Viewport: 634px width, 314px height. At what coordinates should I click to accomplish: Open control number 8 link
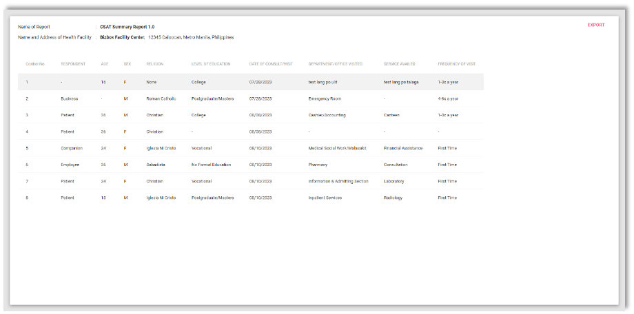[x=28, y=198]
